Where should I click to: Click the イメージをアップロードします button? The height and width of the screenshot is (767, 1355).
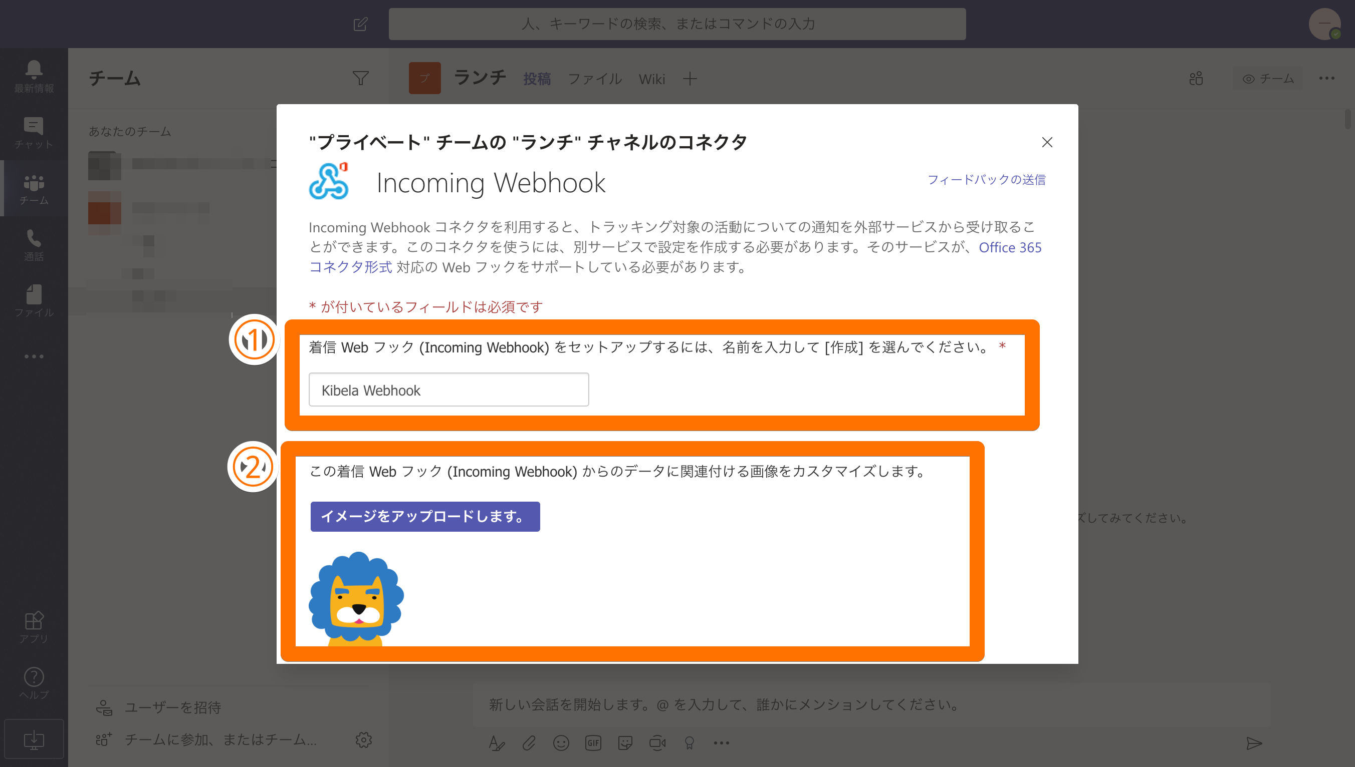pos(425,516)
